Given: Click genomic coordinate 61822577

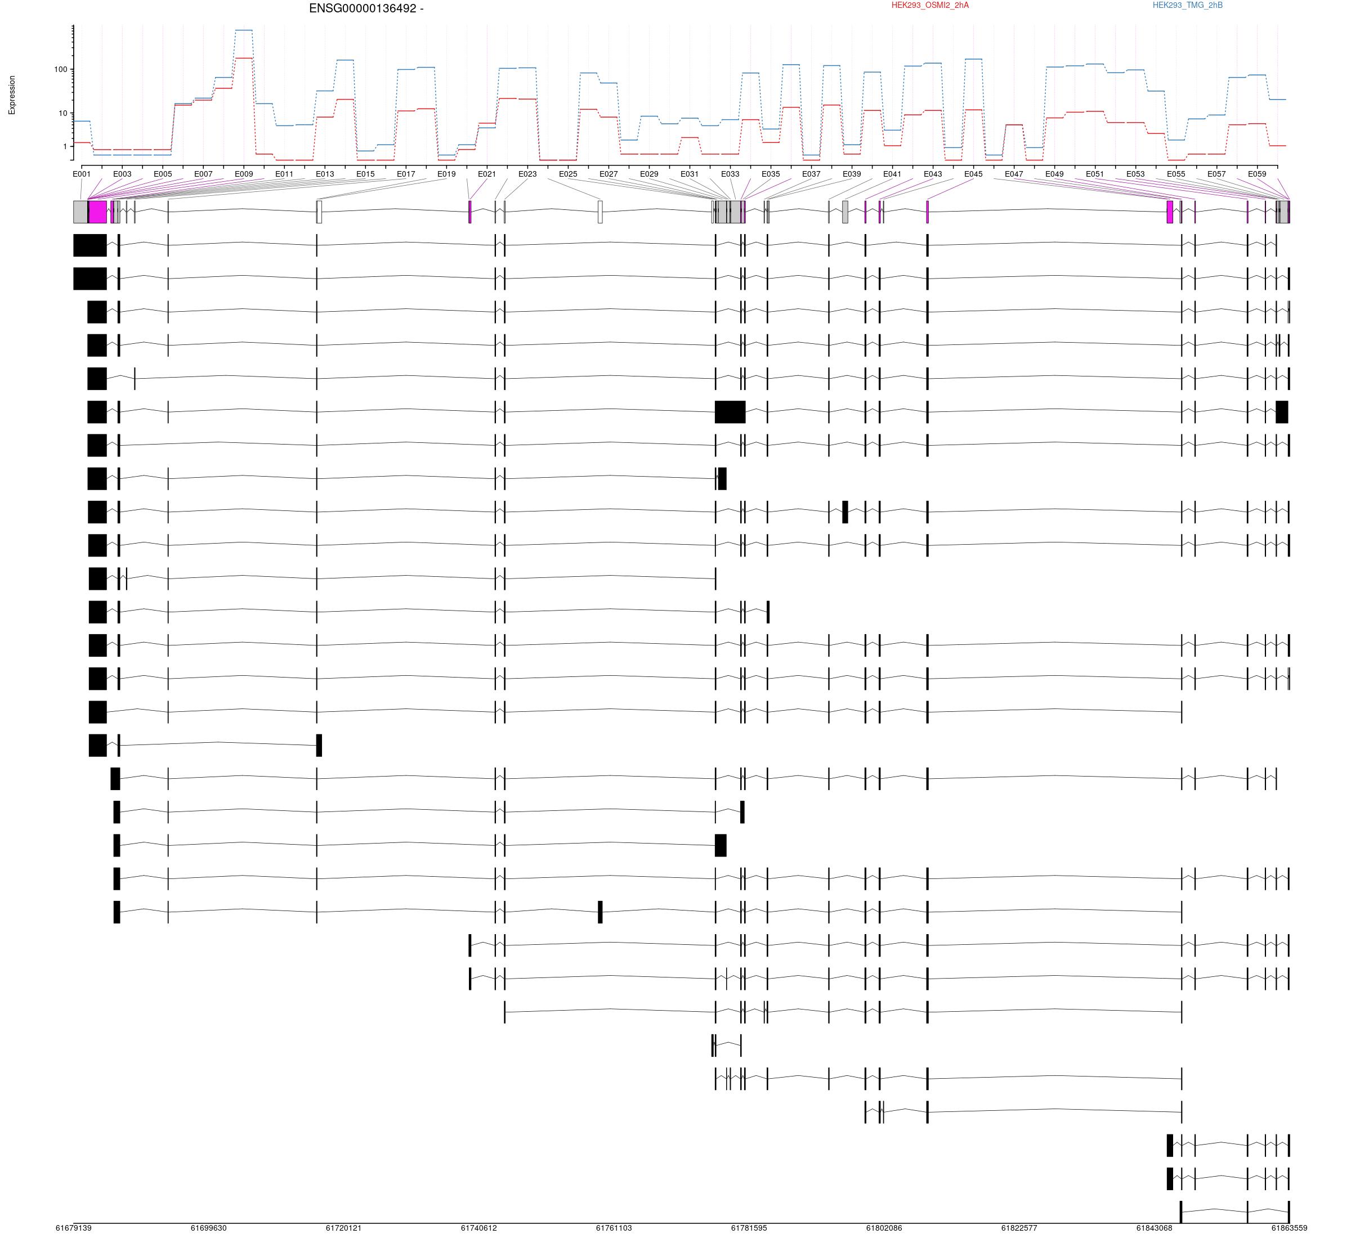Looking at the screenshot, I should click(1019, 1228).
